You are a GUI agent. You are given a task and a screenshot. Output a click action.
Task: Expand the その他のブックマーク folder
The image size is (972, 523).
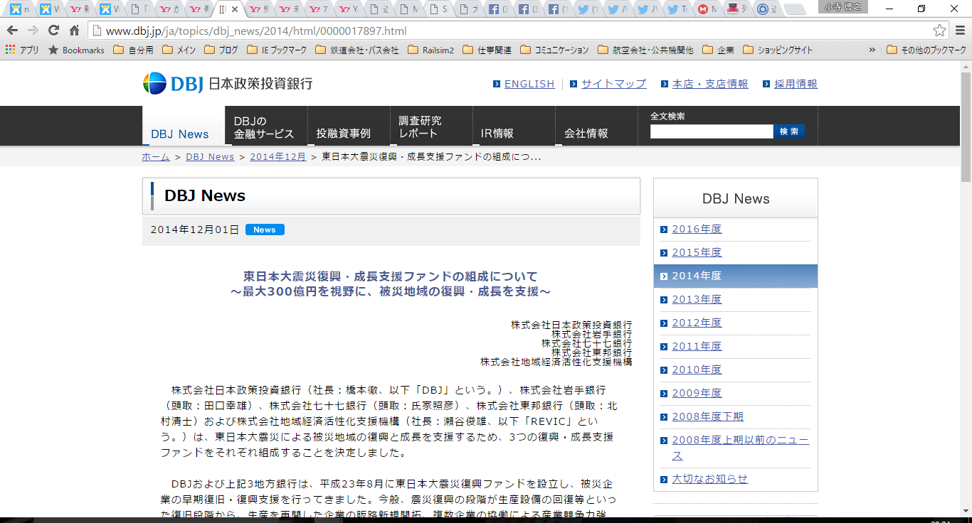click(926, 50)
